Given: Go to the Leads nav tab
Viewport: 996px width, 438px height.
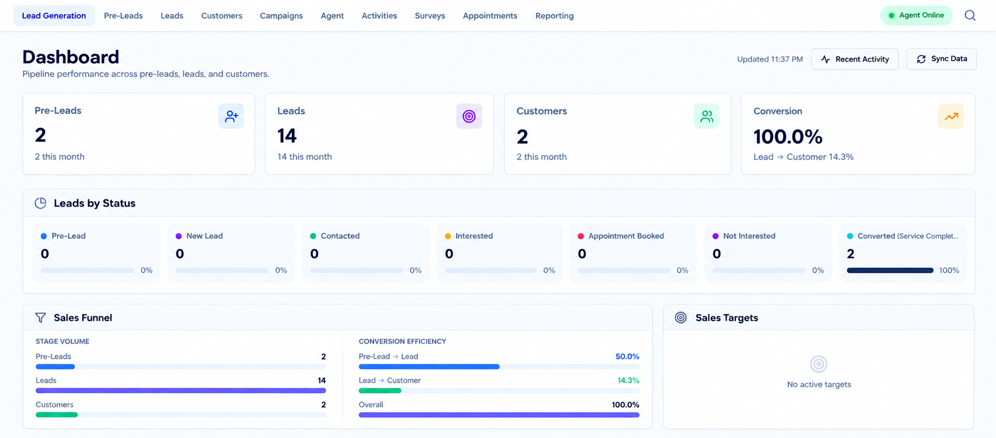Looking at the screenshot, I should (172, 16).
